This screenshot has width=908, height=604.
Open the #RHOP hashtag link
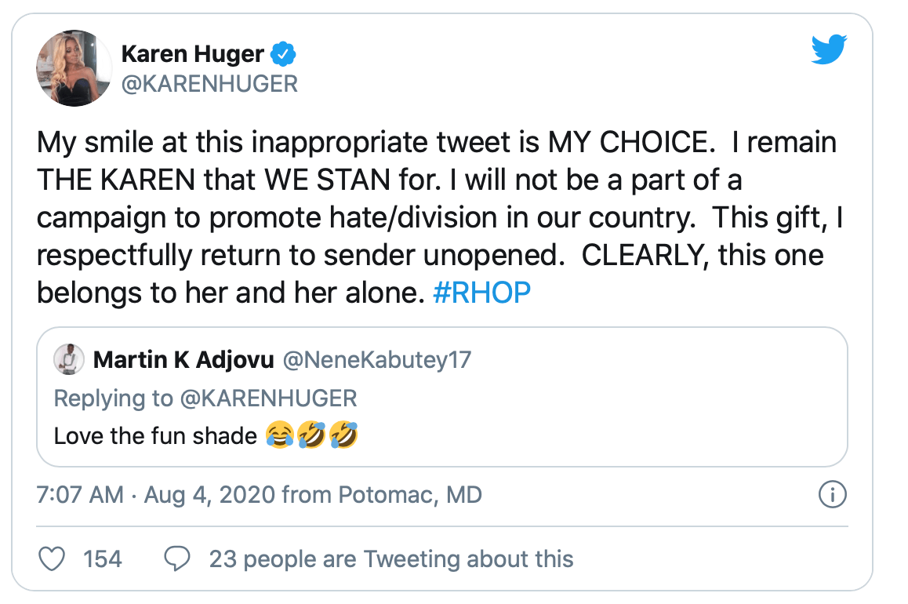pyautogui.click(x=481, y=292)
